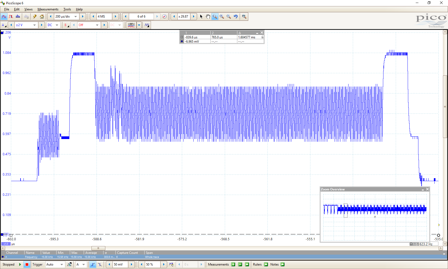Increase number of samples arrow
Image resolution: width=448 pixels, height=269 pixels.
tap(115, 17)
